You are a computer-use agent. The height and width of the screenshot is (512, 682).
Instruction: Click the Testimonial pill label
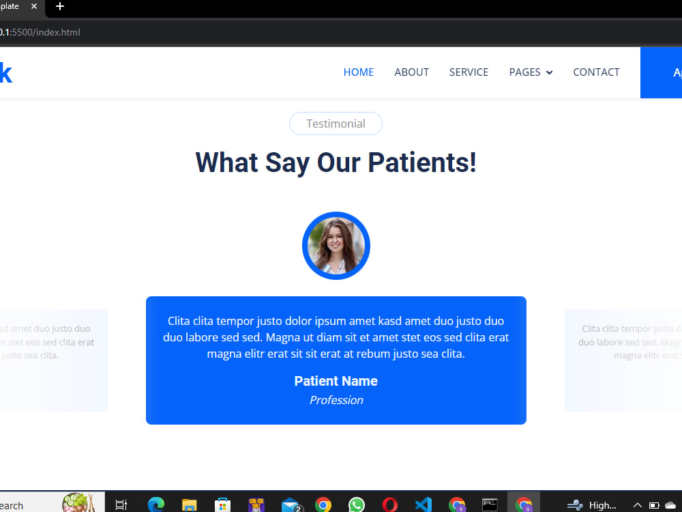tap(336, 124)
